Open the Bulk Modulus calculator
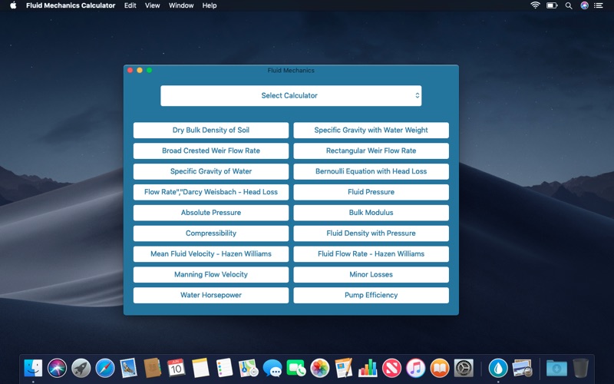 point(371,213)
